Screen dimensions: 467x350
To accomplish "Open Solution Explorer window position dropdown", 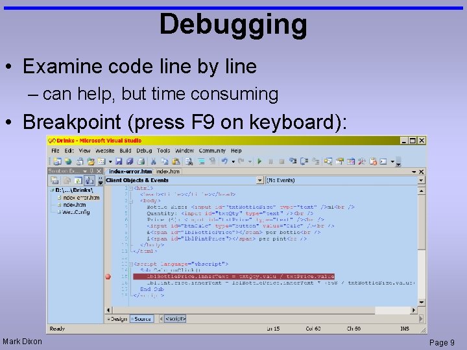I will click(85, 171).
